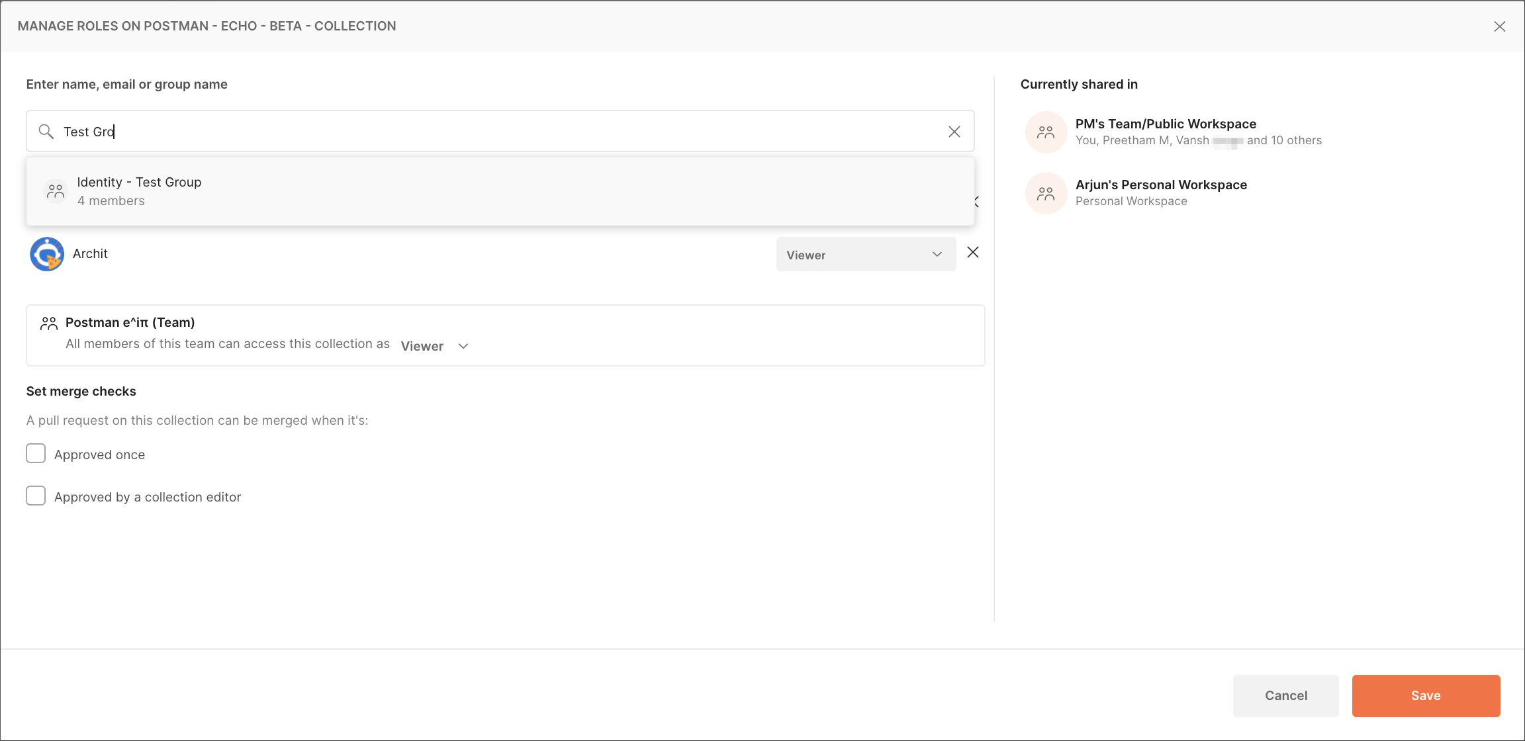Viewport: 1525px width, 741px height.
Task: Open PM's Team/Public Workspace
Action: 1166,124
